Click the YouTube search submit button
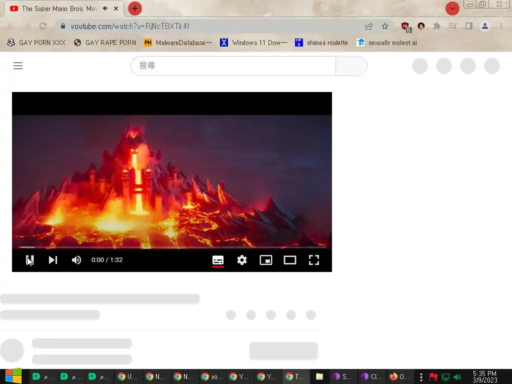Screen dimensions: 512x384 tap(351, 66)
